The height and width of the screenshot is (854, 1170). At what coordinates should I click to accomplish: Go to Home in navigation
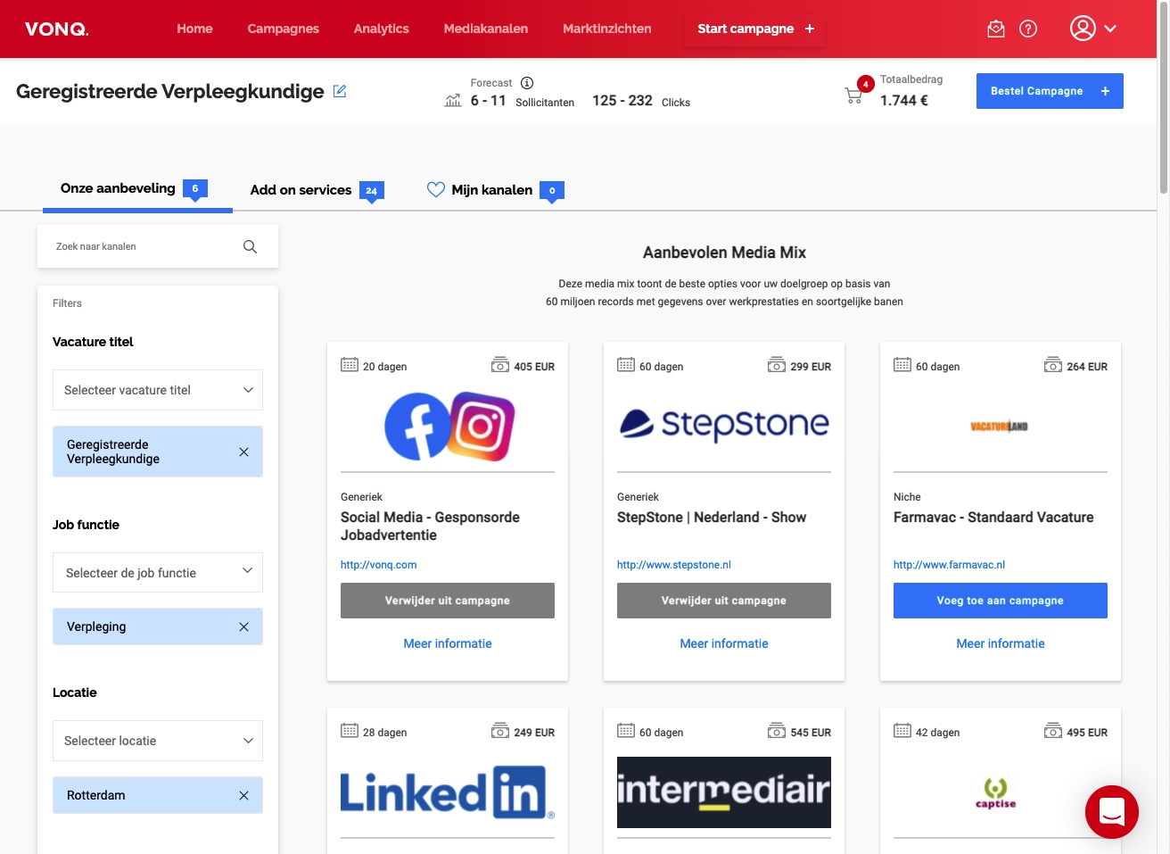194,29
